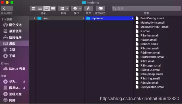Open Recents (最近使用) in sidebar
Image resolution: width=182 pixels, height=104 pixels.
point(15,31)
